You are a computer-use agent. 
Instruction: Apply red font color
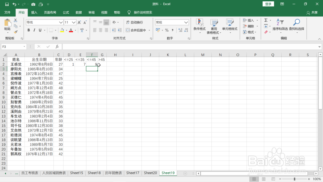tap(71, 30)
